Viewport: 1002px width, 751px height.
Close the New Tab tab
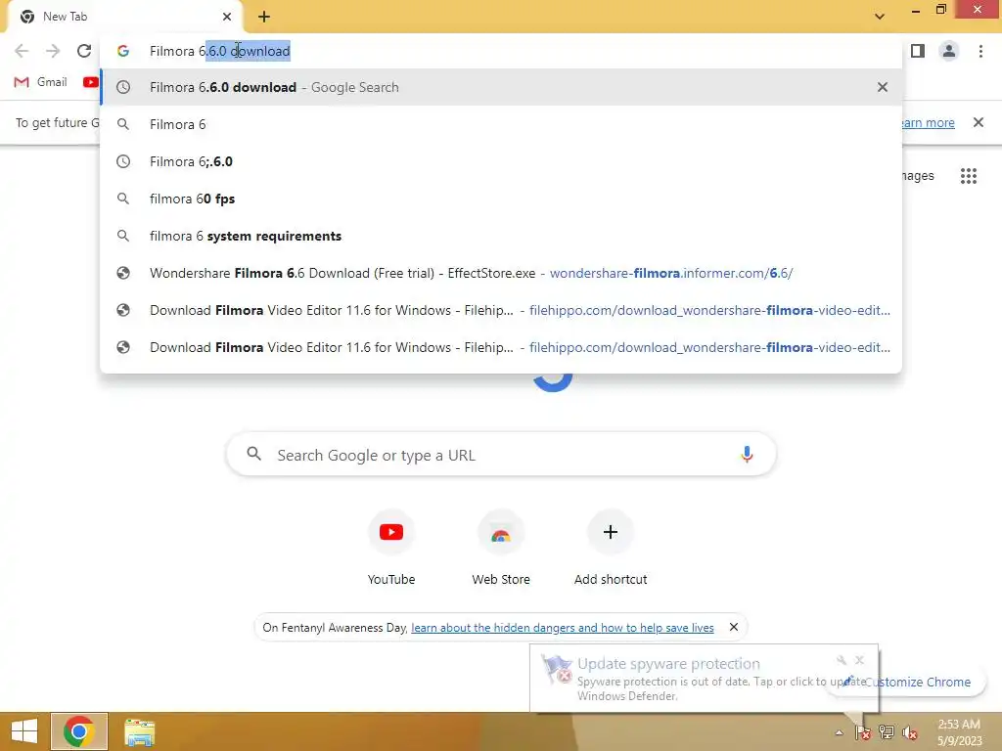point(227,17)
